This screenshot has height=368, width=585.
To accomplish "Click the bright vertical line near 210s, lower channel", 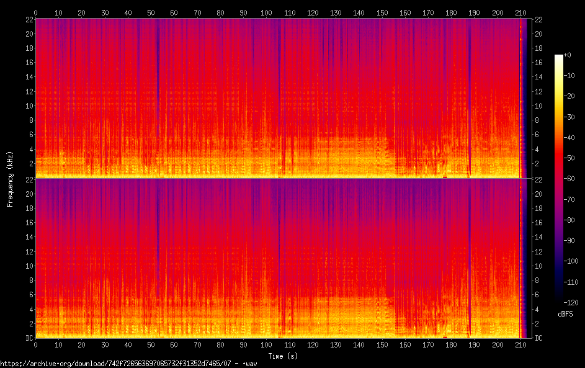I will [520, 261].
